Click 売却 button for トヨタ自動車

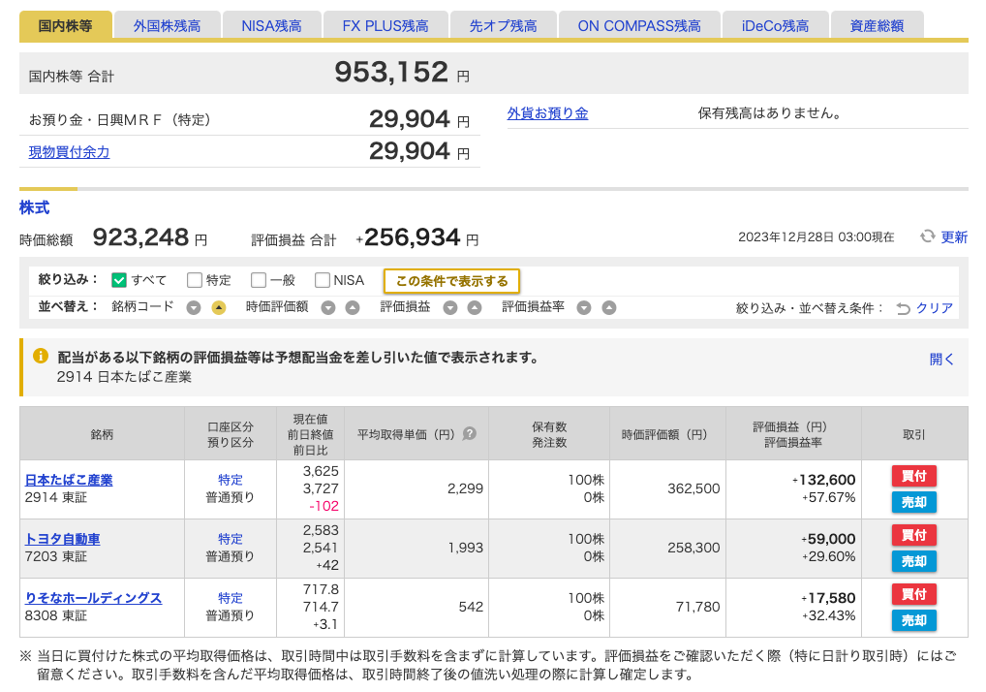(x=913, y=561)
